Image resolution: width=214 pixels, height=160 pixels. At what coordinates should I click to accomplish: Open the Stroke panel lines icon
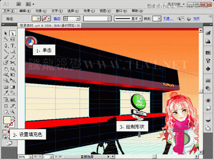pyautogui.click(x=208, y=80)
